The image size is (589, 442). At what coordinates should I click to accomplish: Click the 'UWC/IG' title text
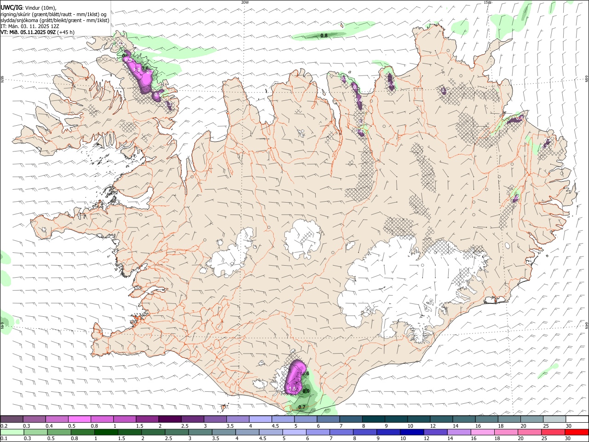tap(12, 7)
